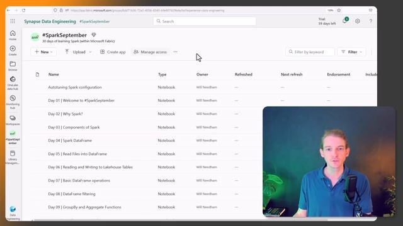Open Day 03 Components of Spark notebook
Image resolution: width=403 pixels, height=226 pixels.
click(x=74, y=127)
